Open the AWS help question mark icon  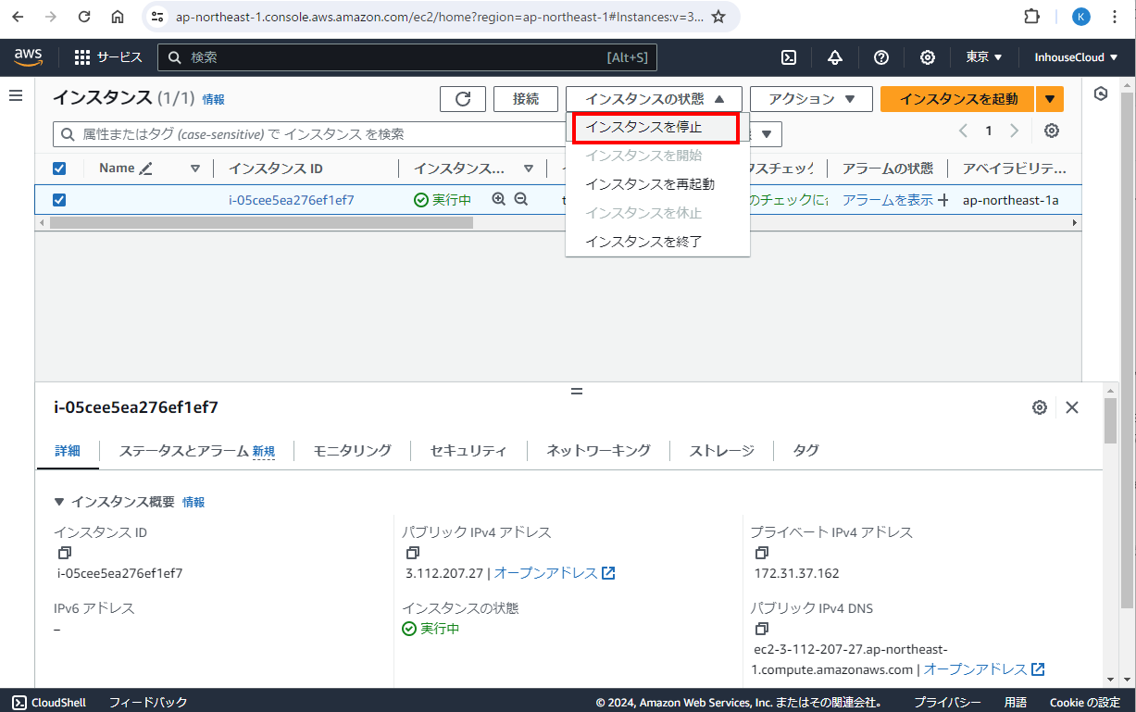point(881,57)
